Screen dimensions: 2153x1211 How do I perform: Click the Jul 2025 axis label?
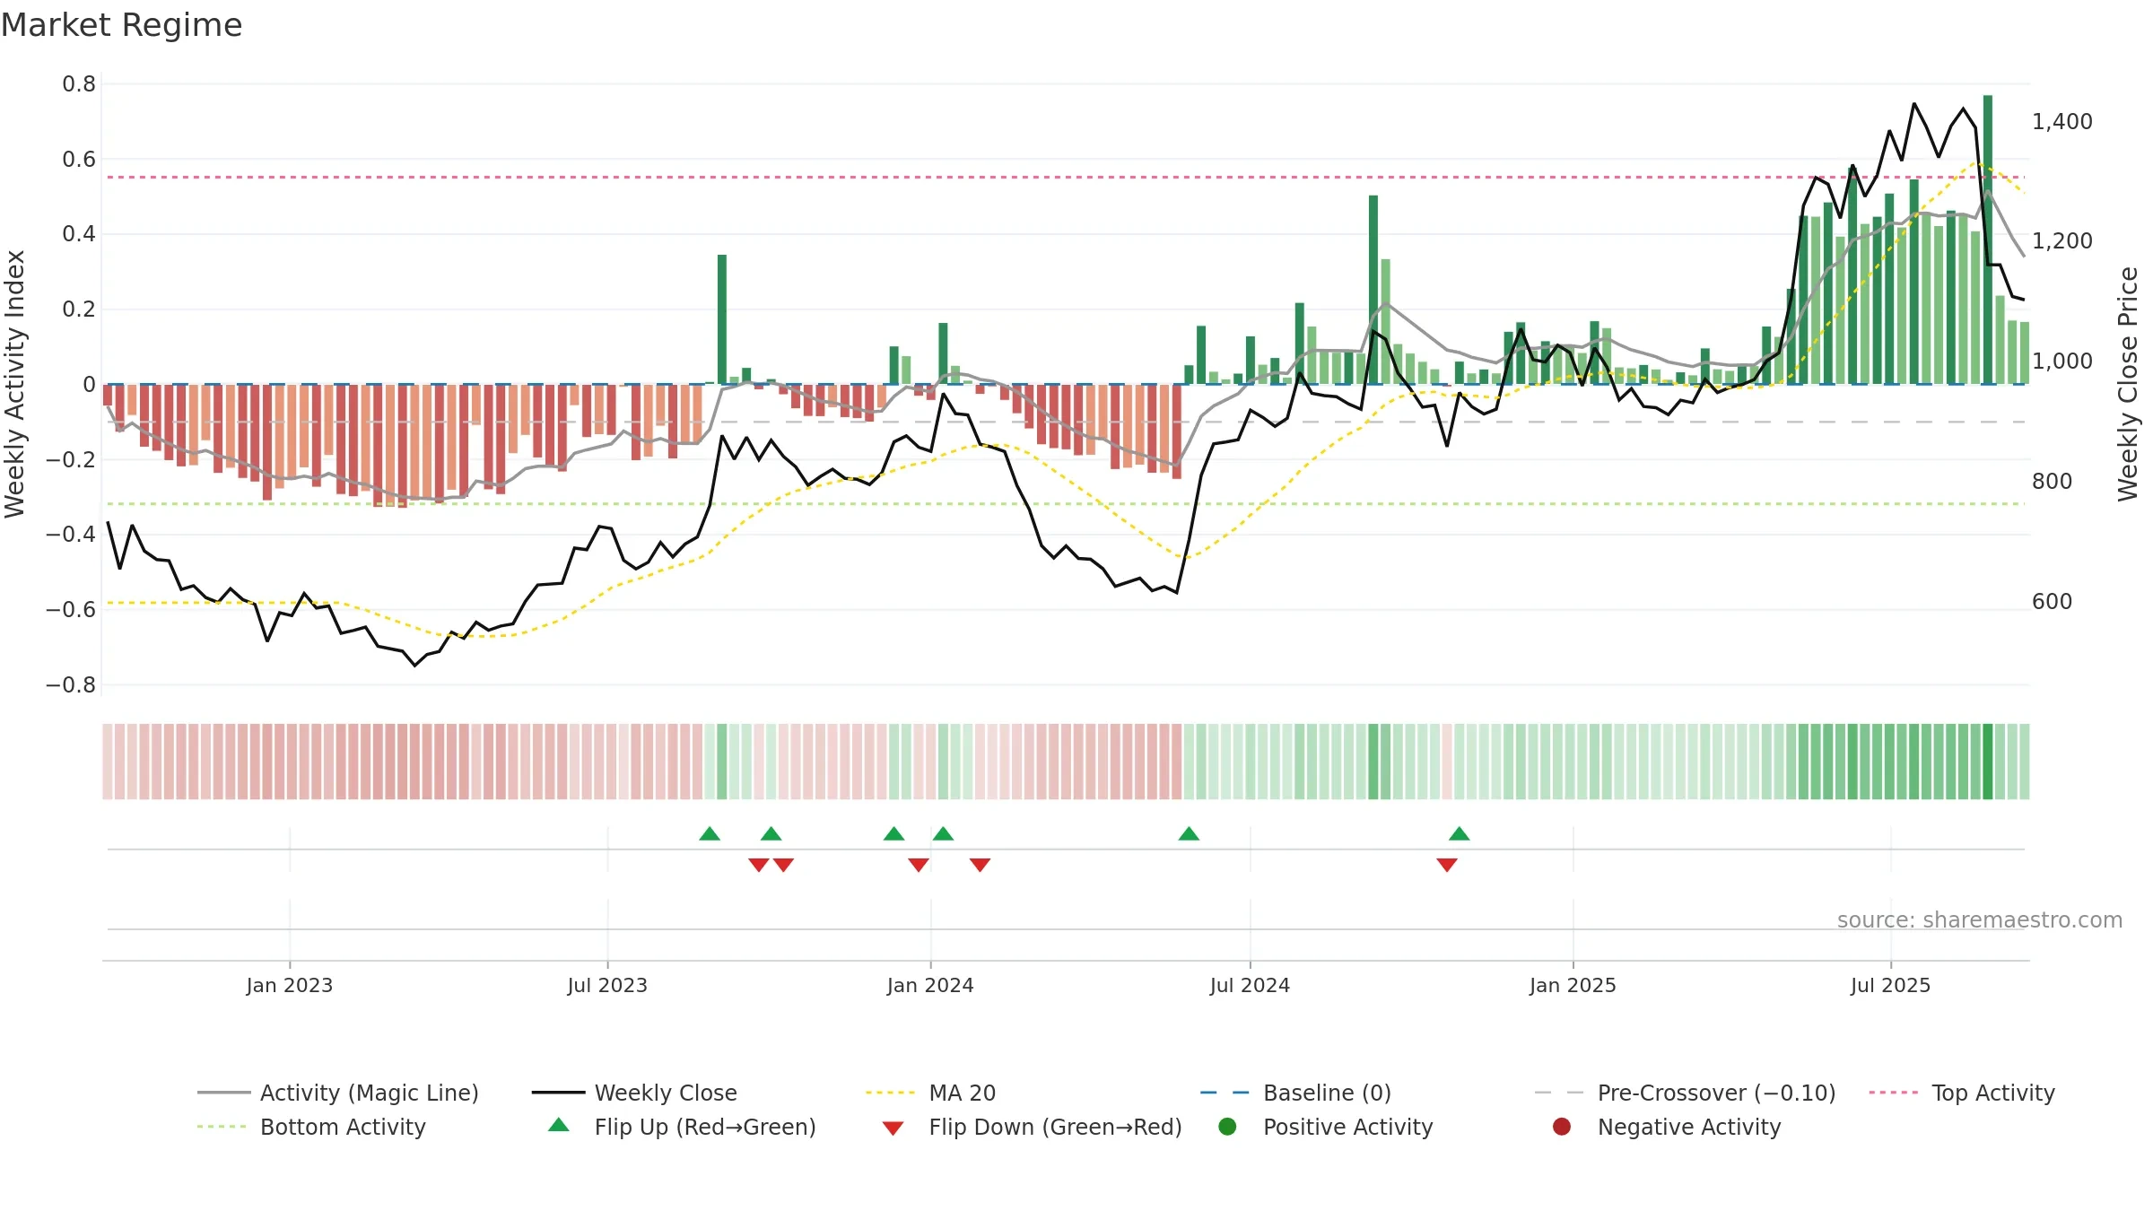click(1890, 985)
